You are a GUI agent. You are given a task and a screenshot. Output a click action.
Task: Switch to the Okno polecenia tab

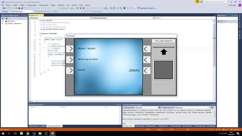pyautogui.click(x=175, y=126)
